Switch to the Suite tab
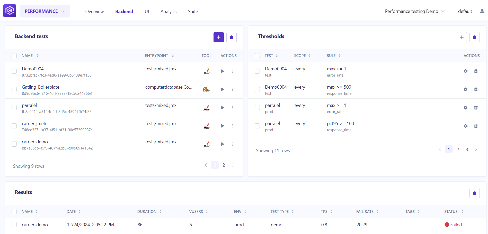The image size is (488, 234). point(193,12)
